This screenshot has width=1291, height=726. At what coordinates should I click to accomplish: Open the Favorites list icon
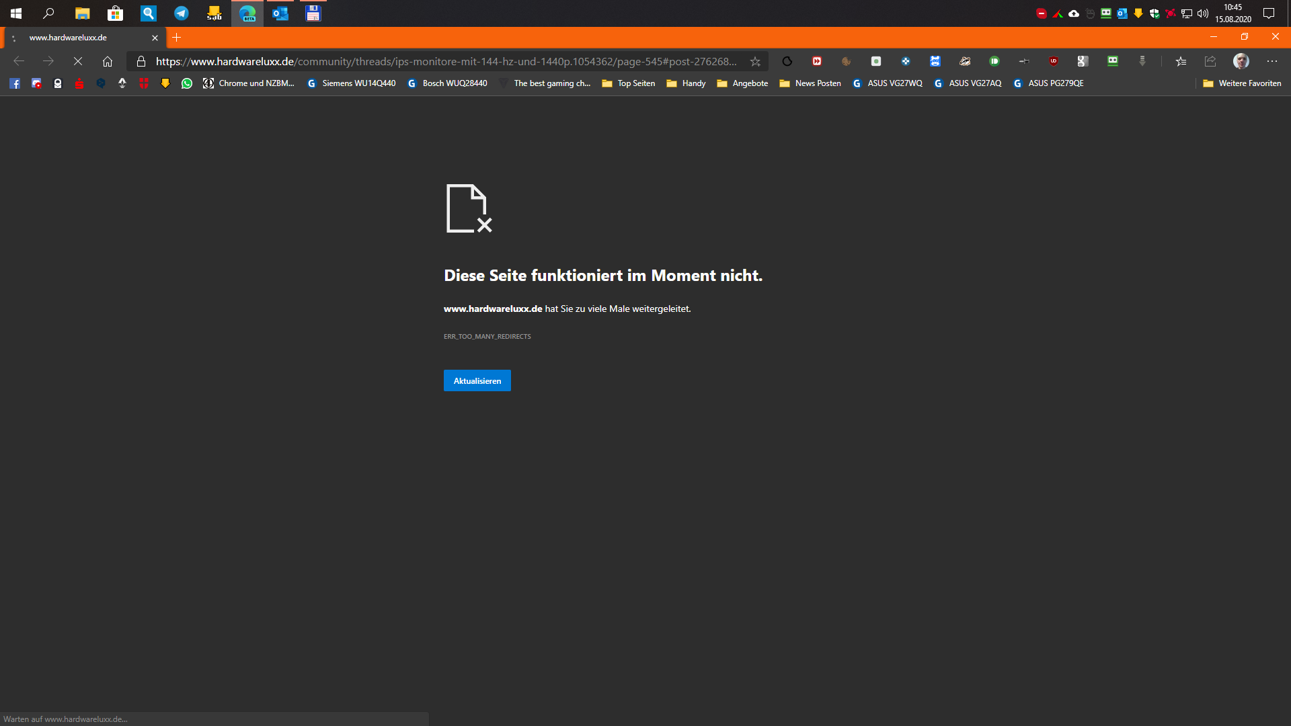[x=1181, y=61]
